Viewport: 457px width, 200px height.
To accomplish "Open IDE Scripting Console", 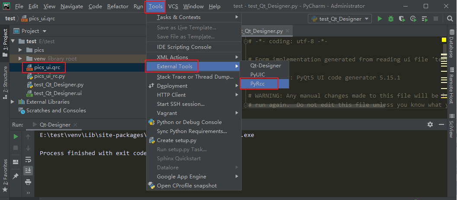I will [194, 47].
